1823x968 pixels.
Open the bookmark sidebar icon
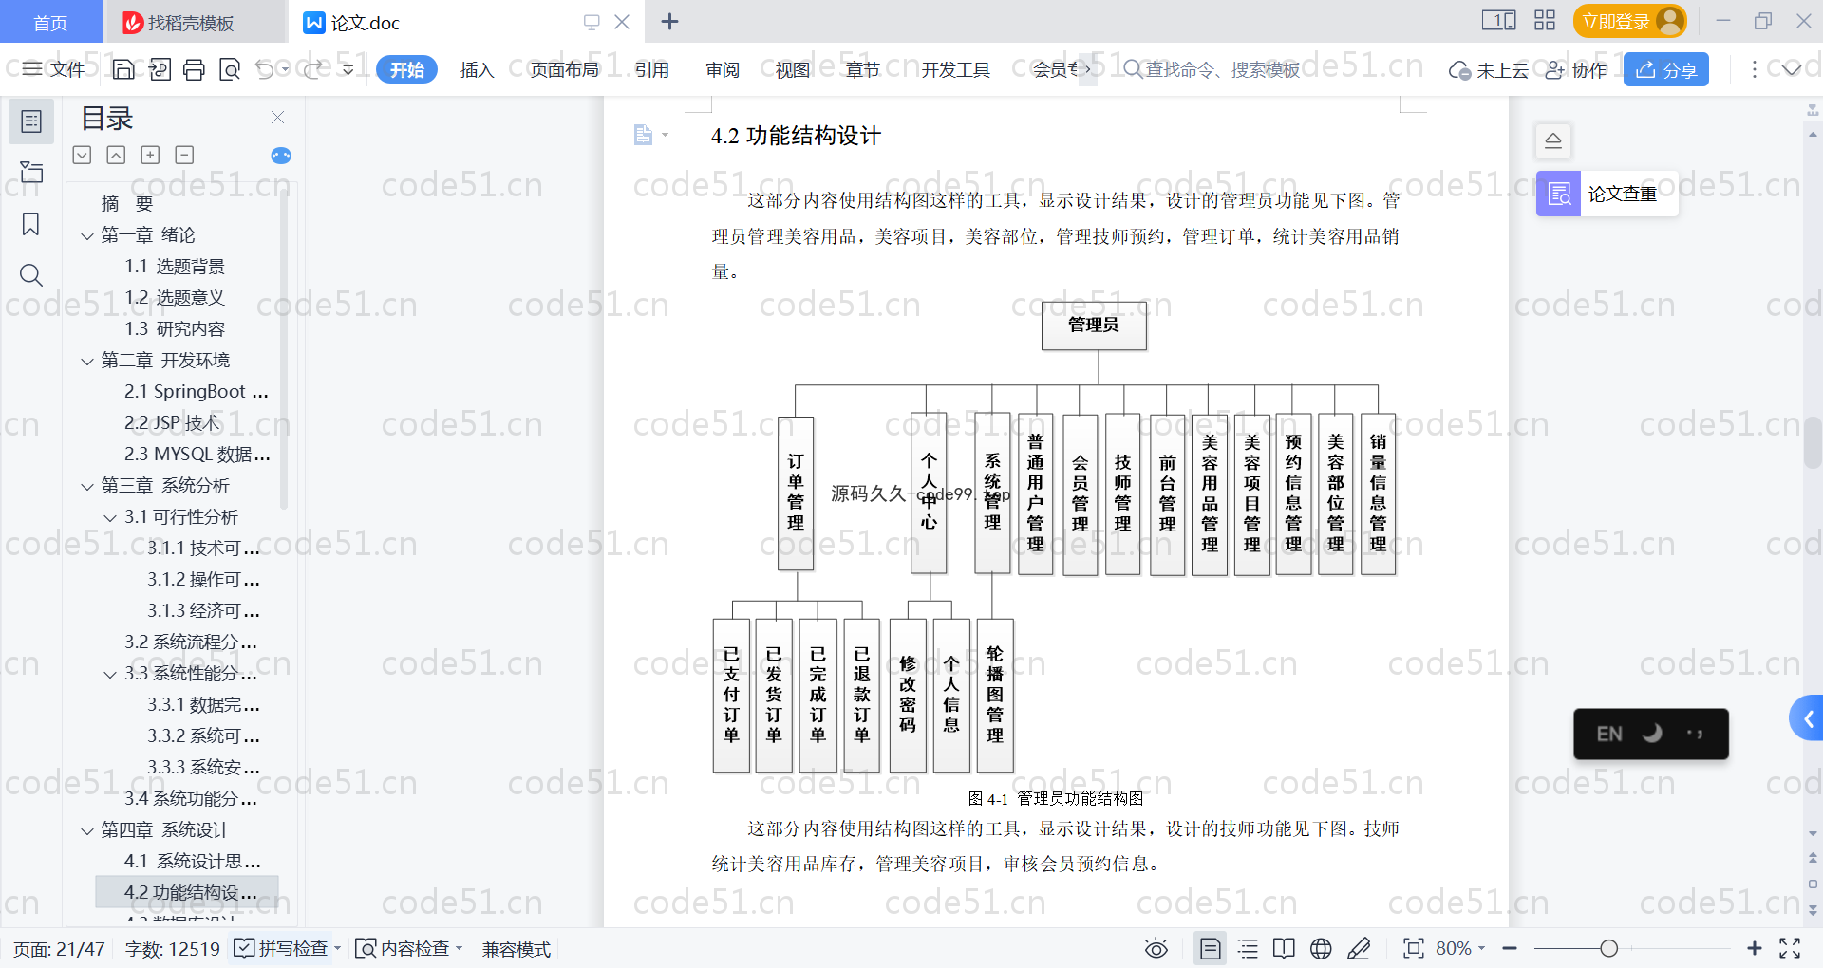coord(31,224)
